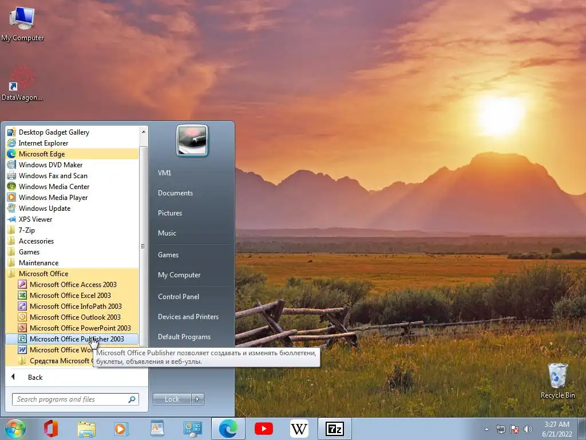Viewport: 586px width, 440px height.
Task: Expand the Maintenance folder
Action: point(72,262)
